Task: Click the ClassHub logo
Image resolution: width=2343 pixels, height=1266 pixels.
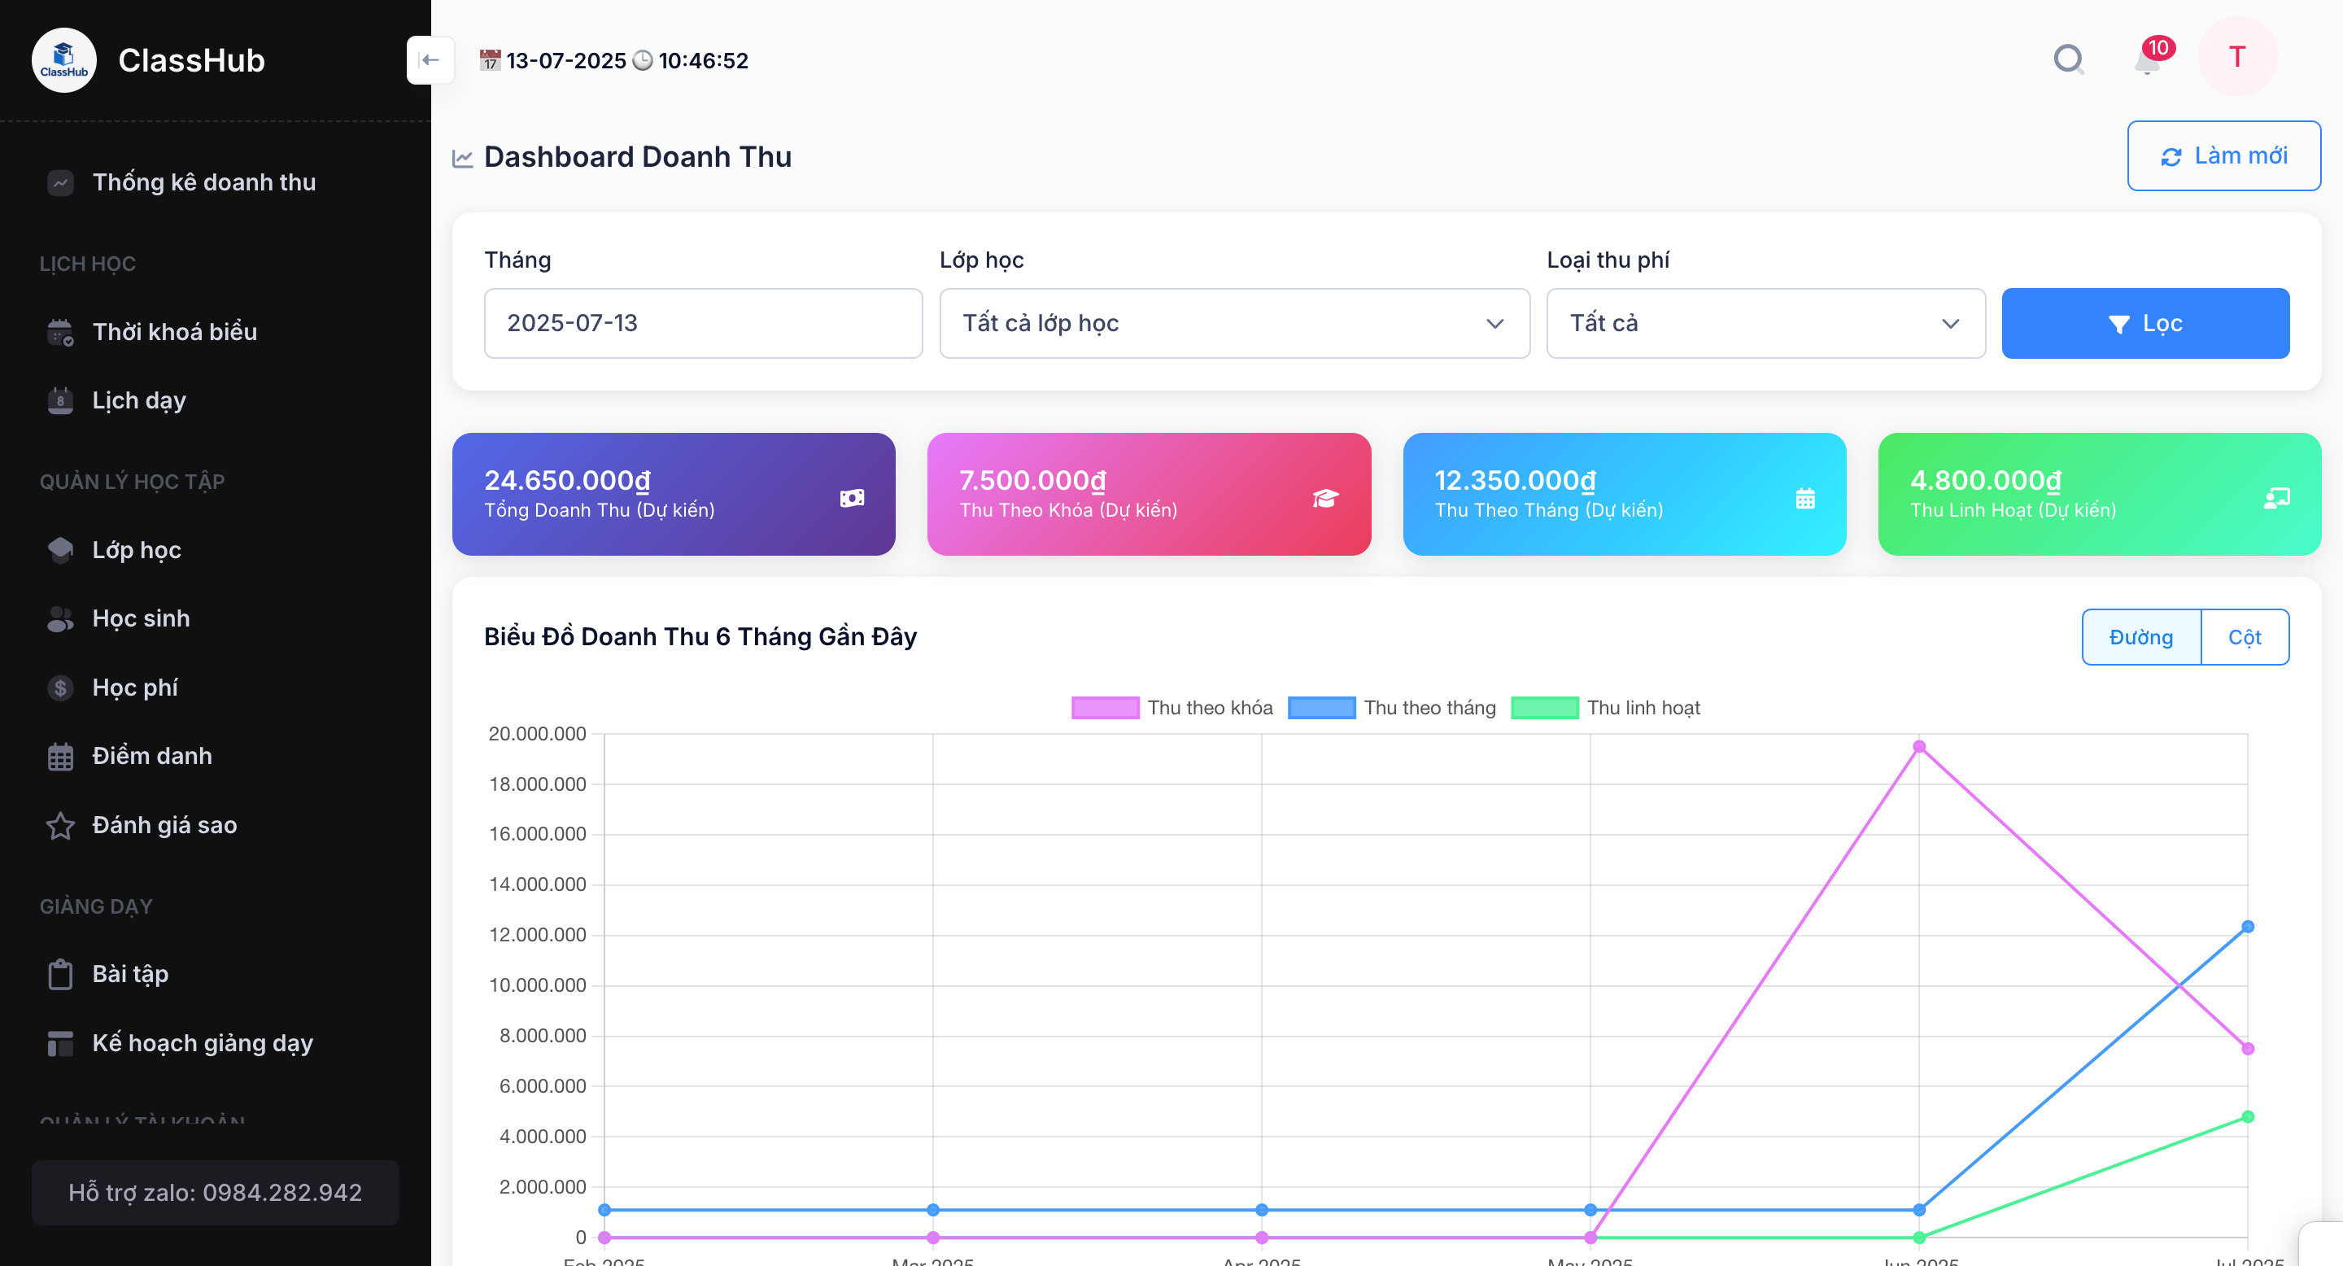Action: (63, 60)
